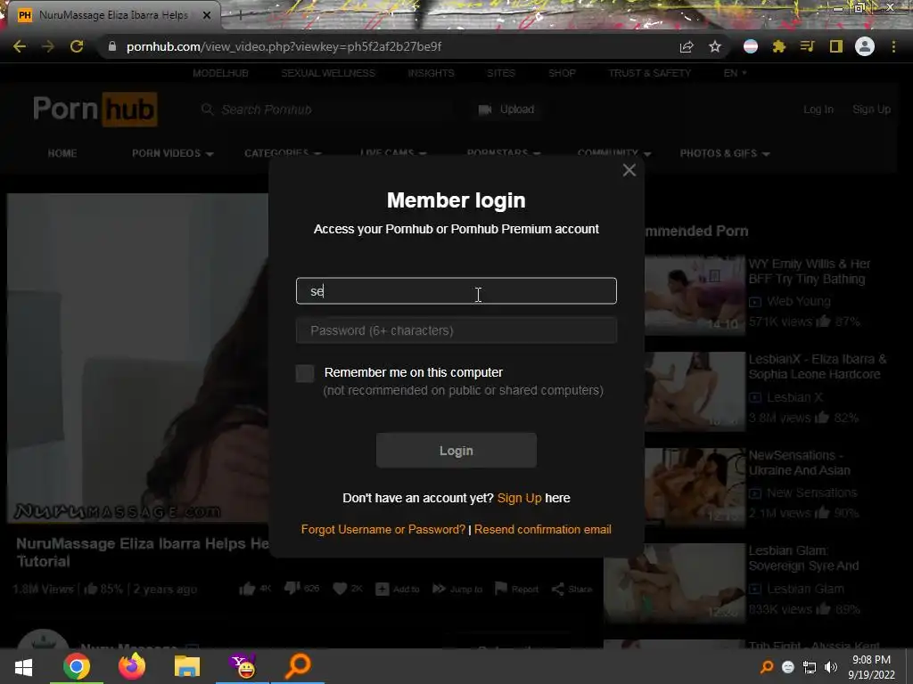This screenshot has height=684, width=913.
Task: Open SHOP in the top bar
Action: 562,73
